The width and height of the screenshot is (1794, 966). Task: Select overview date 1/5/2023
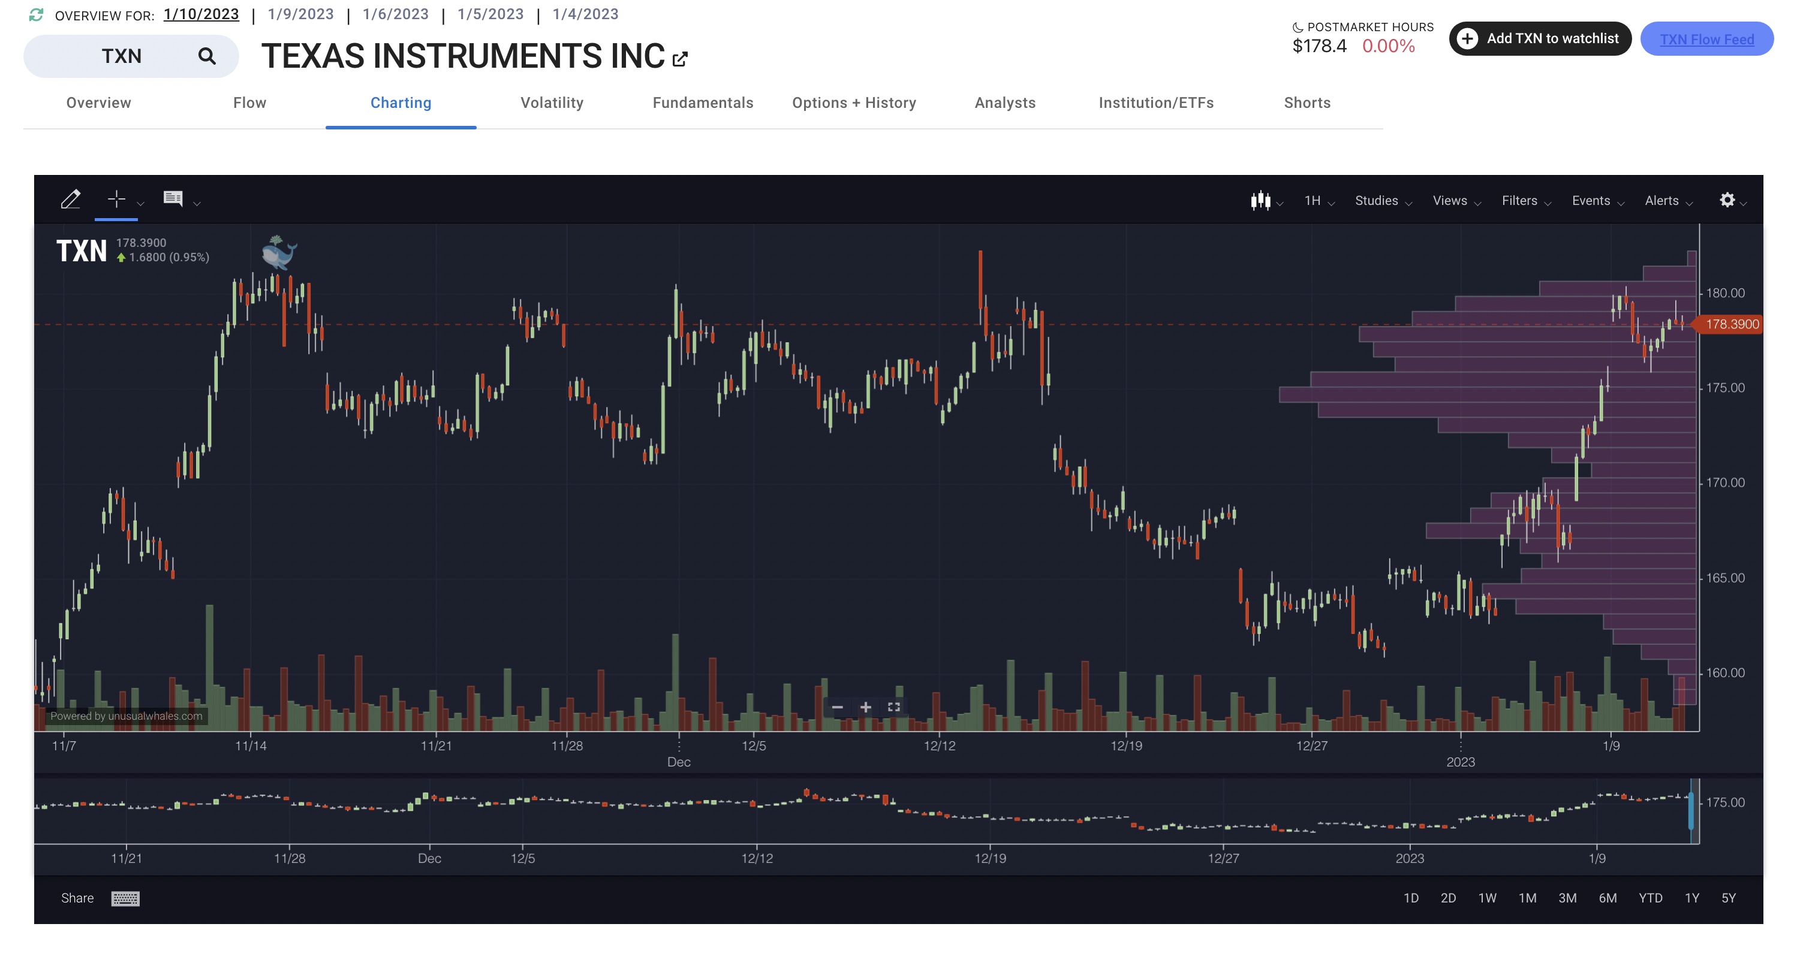tap(490, 14)
